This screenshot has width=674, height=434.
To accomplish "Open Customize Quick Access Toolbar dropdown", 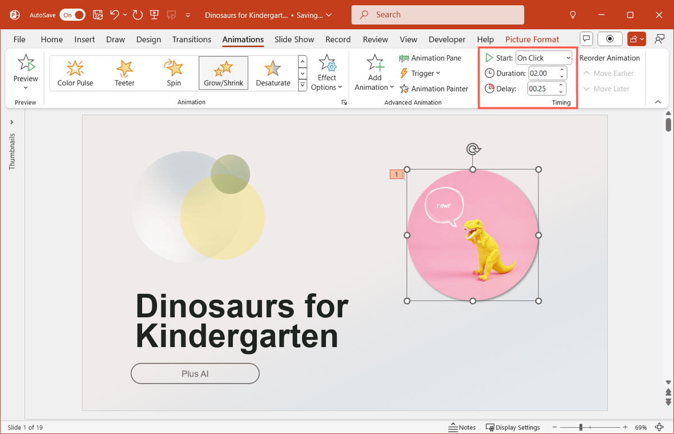I will (188, 15).
